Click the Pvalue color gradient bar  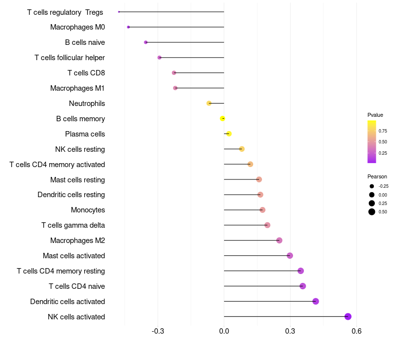pyautogui.click(x=372, y=142)
